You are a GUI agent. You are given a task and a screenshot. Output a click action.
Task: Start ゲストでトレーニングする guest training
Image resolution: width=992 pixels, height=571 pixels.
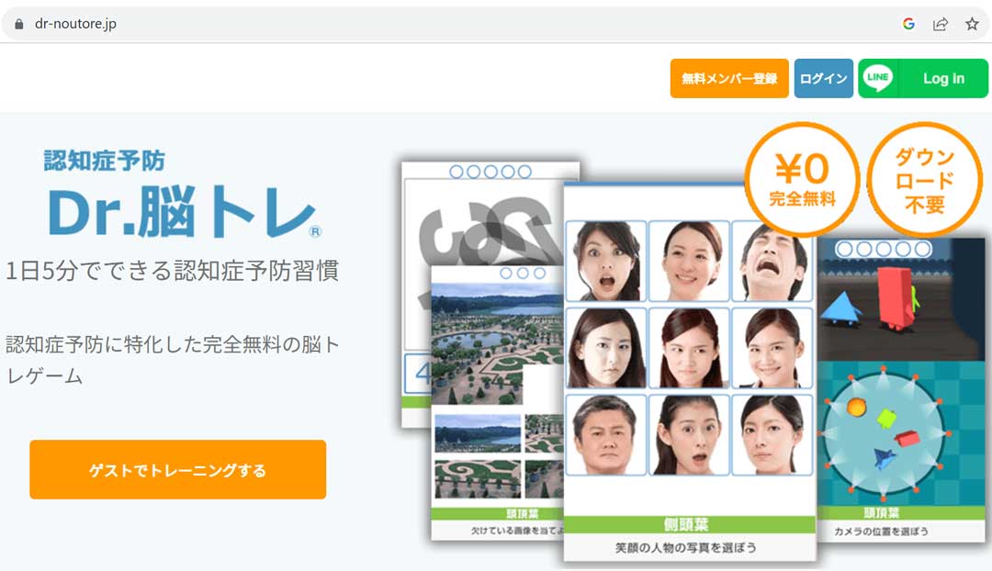(178, 470)
